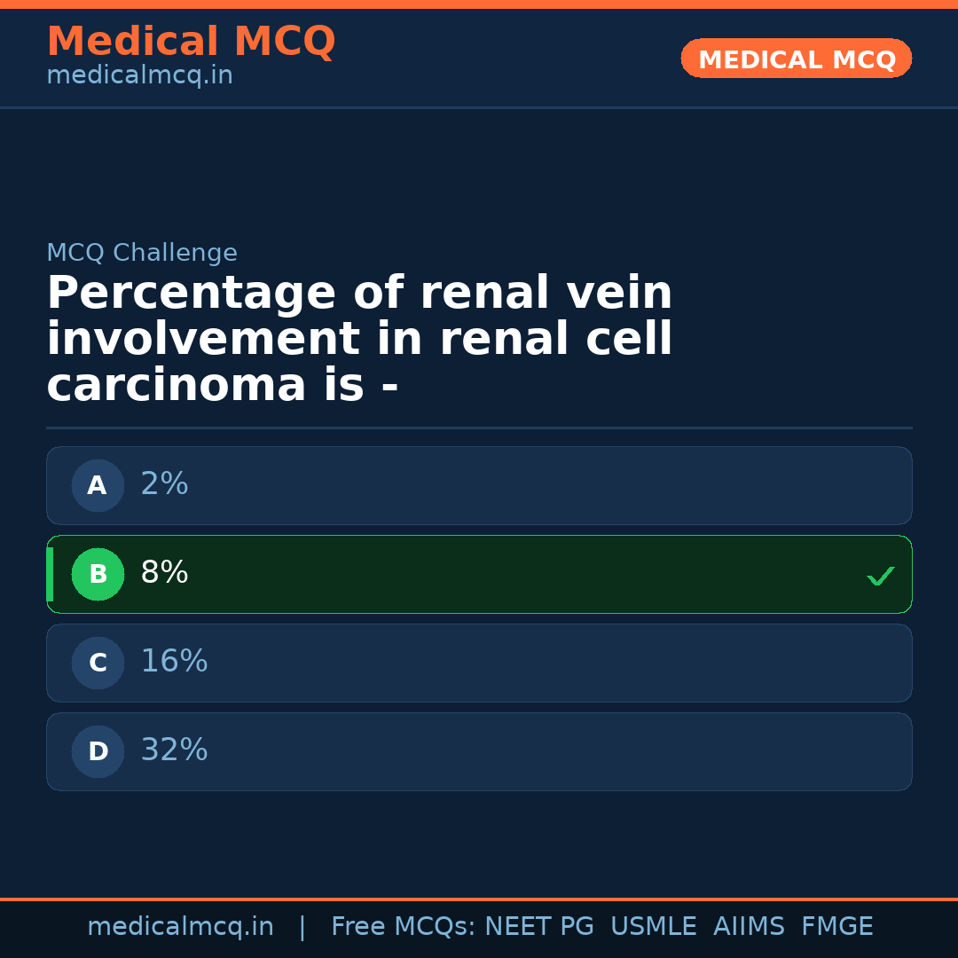Click the D letter circle icon

pos(98,751)
